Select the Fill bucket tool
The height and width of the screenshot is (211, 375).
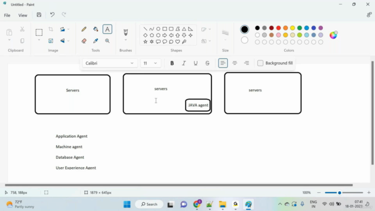[96, 29]
